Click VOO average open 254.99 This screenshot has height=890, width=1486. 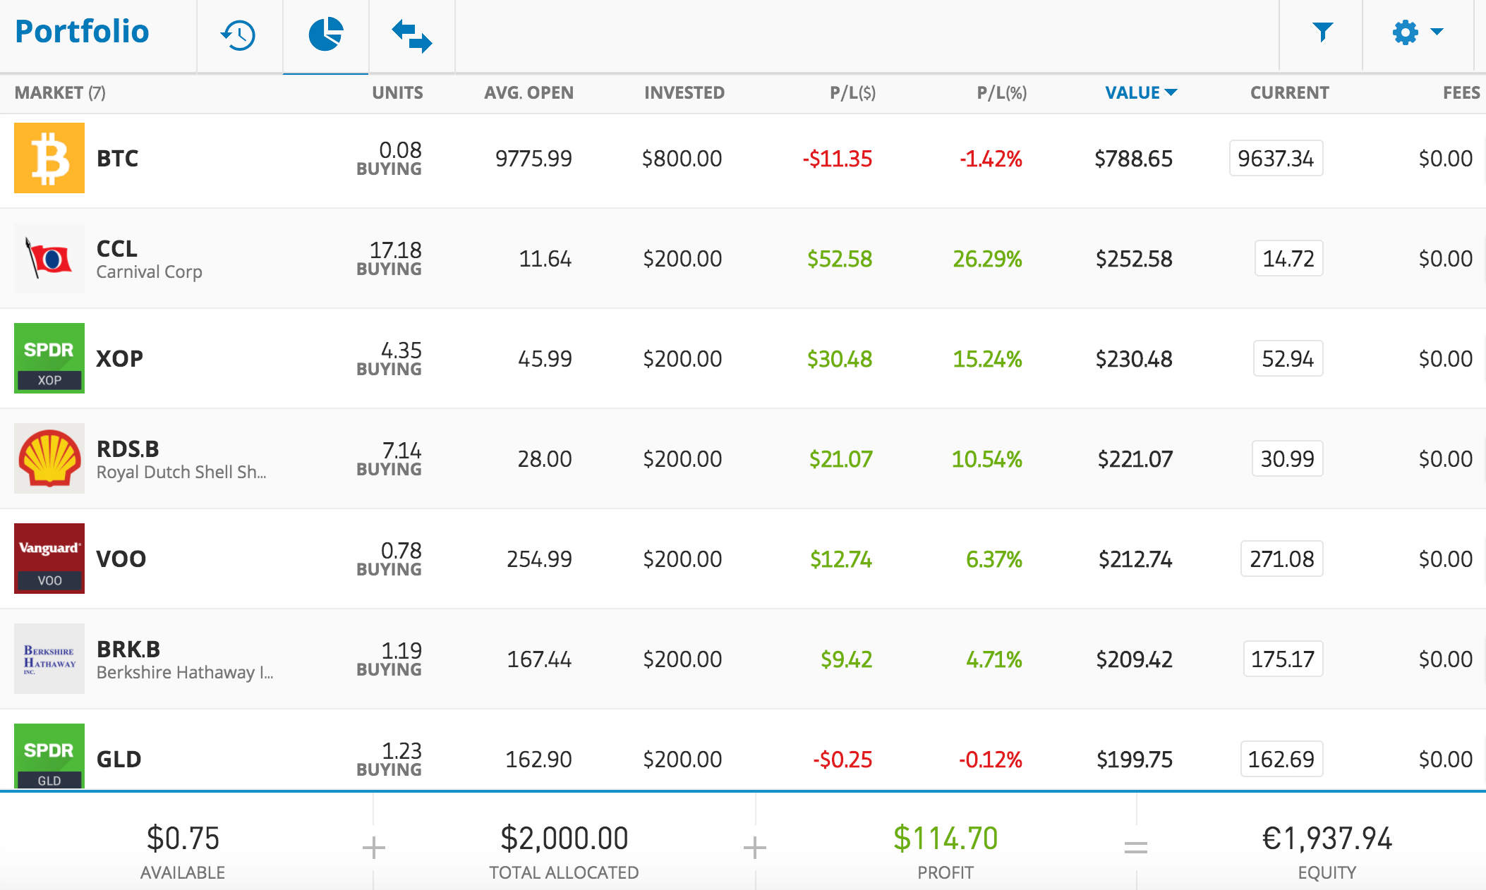(539, 559)
